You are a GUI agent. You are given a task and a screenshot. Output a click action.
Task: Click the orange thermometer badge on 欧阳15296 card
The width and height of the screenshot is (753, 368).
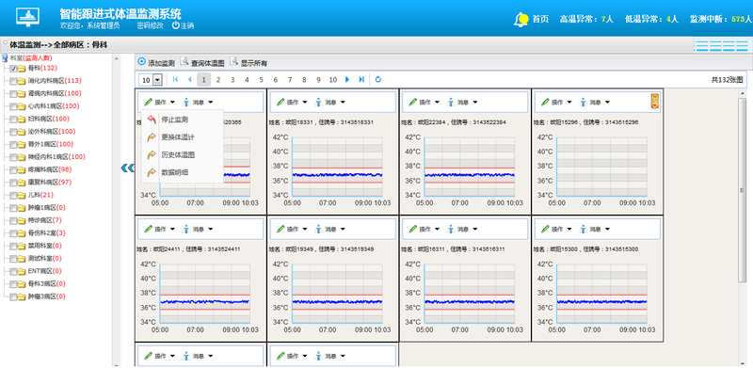pos(655,102)
